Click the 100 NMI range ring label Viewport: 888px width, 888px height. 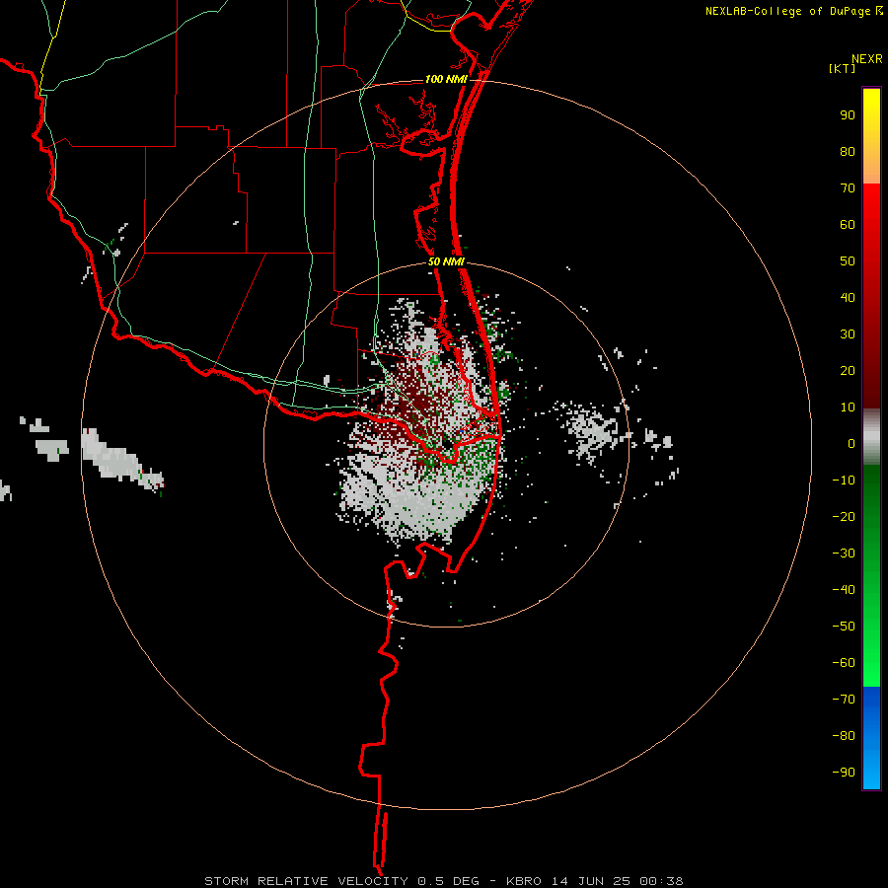446,79
